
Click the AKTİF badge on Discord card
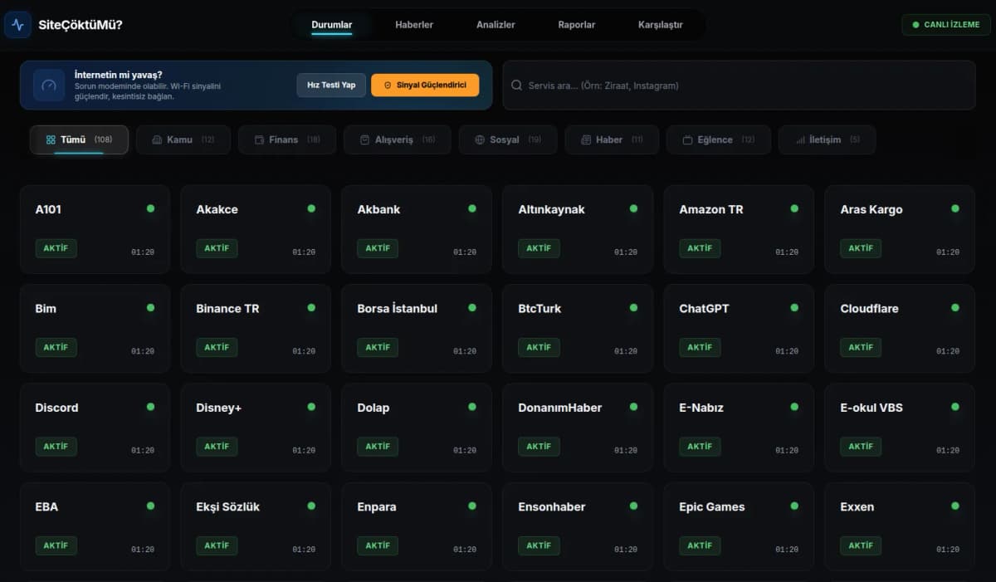pyautogui.click(x=56, y=447)
